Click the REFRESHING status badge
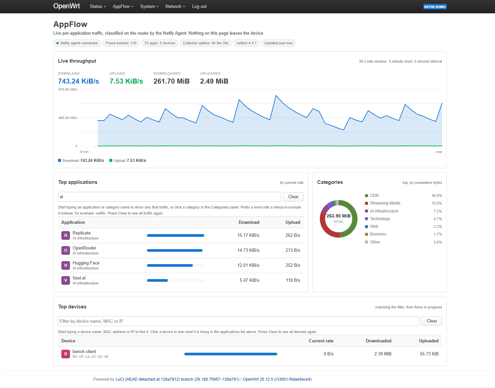The height and width of the screenshot is (388, 495). click(435, 7)
